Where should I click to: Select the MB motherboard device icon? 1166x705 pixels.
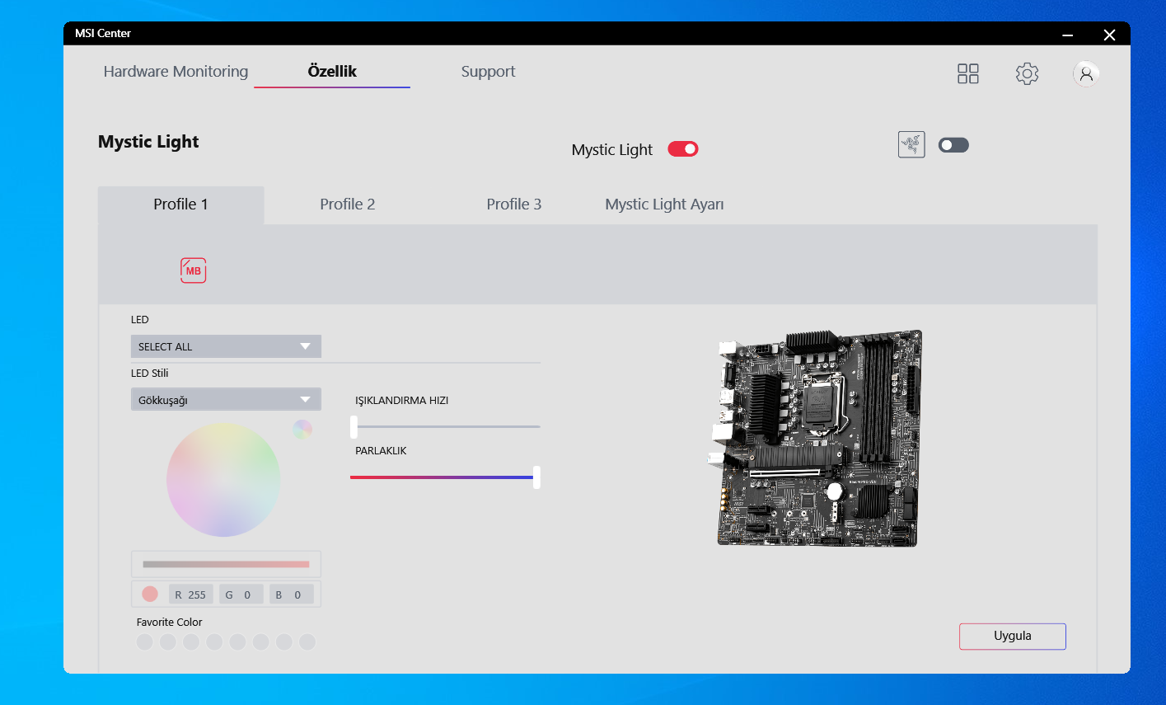click(x=194, y=270)
